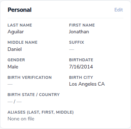Screen dimensions: 131x129
Task: Click the gender value Male
Action: click(13, 67)
